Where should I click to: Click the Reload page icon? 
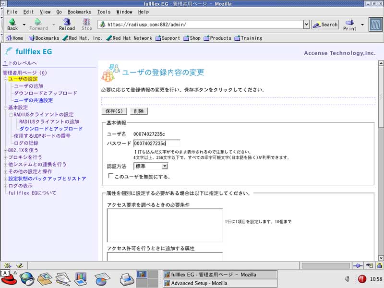point(67,22)
